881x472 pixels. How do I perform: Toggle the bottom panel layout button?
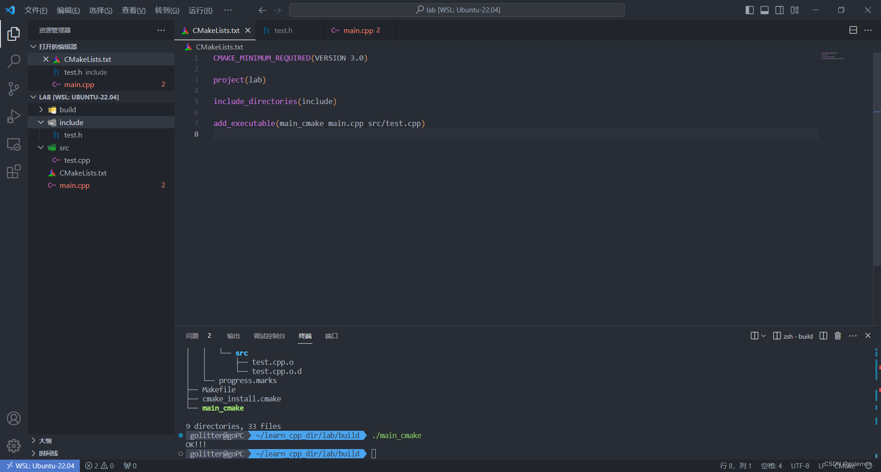click(764, 10)
